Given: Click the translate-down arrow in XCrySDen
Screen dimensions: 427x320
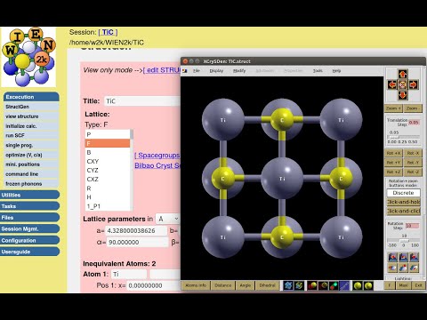Looking at the screenshot, I should 402,95.
